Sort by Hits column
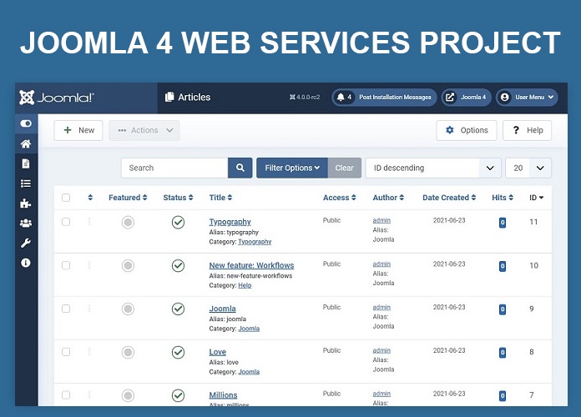 pyautogui.click(x=503, y=198)
